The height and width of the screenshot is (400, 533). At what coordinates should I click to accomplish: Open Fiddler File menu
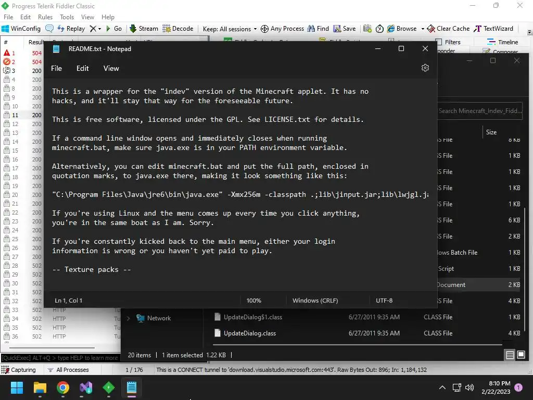8,17
